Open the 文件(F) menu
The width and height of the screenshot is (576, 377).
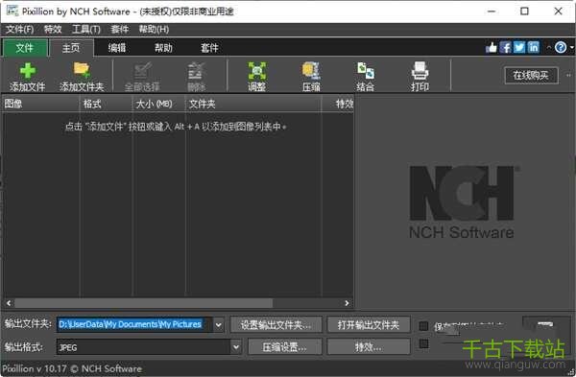coord(20,30)
